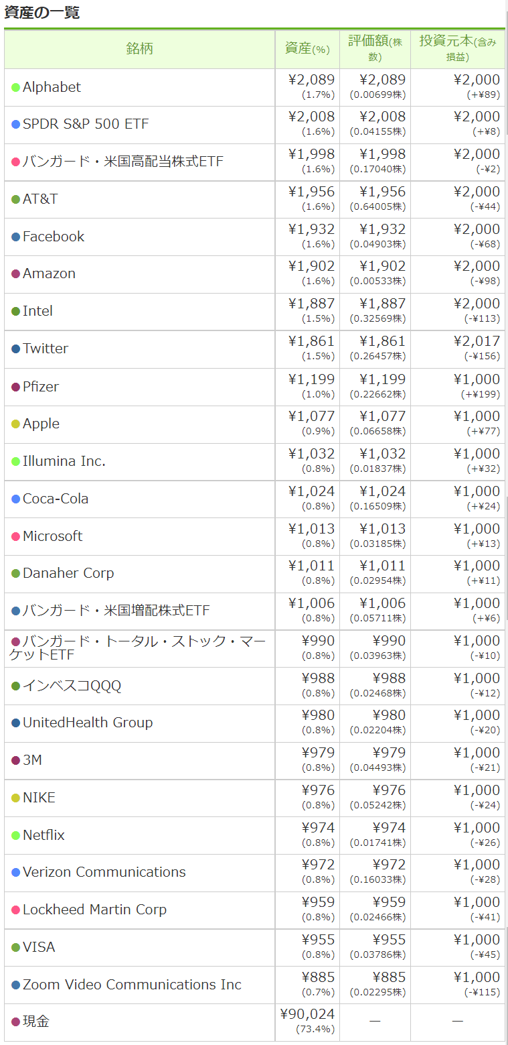Click the blue dot beside SPDR S&P 500 ETF
The image size is (508, 1045).
pyautogui.click(x=16, y=125)
